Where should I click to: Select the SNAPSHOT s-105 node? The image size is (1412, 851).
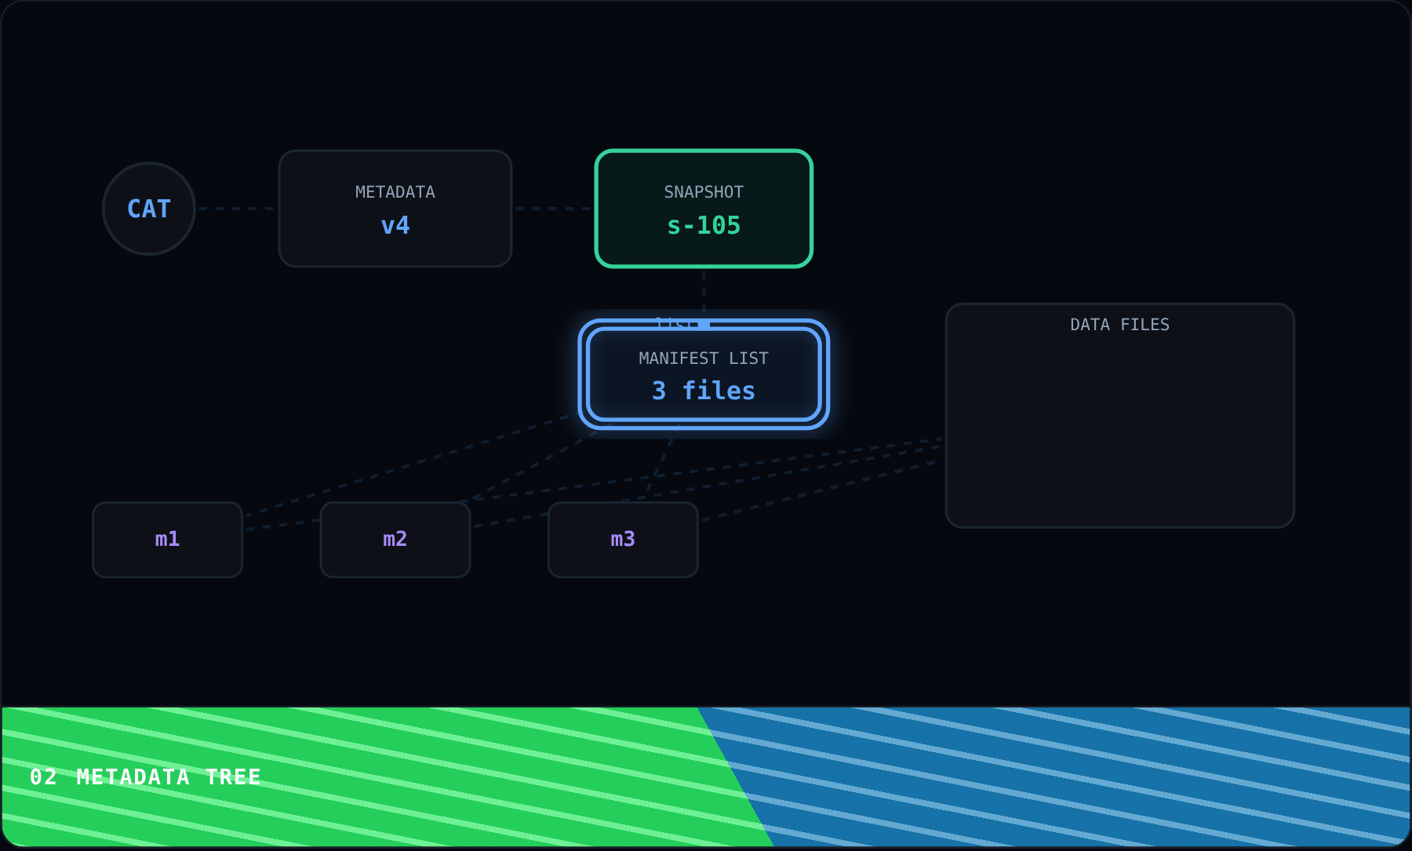click(x=704, y=209)
